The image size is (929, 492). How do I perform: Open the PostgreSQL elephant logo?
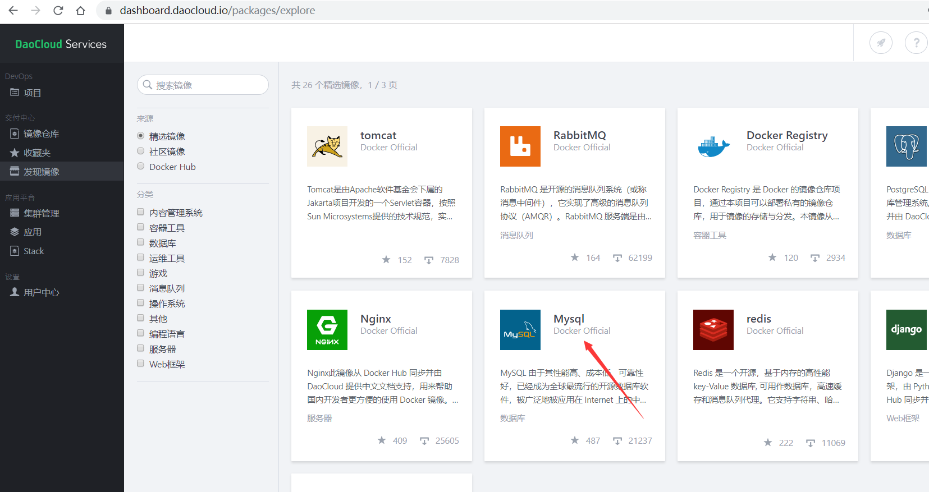point(907,146)
